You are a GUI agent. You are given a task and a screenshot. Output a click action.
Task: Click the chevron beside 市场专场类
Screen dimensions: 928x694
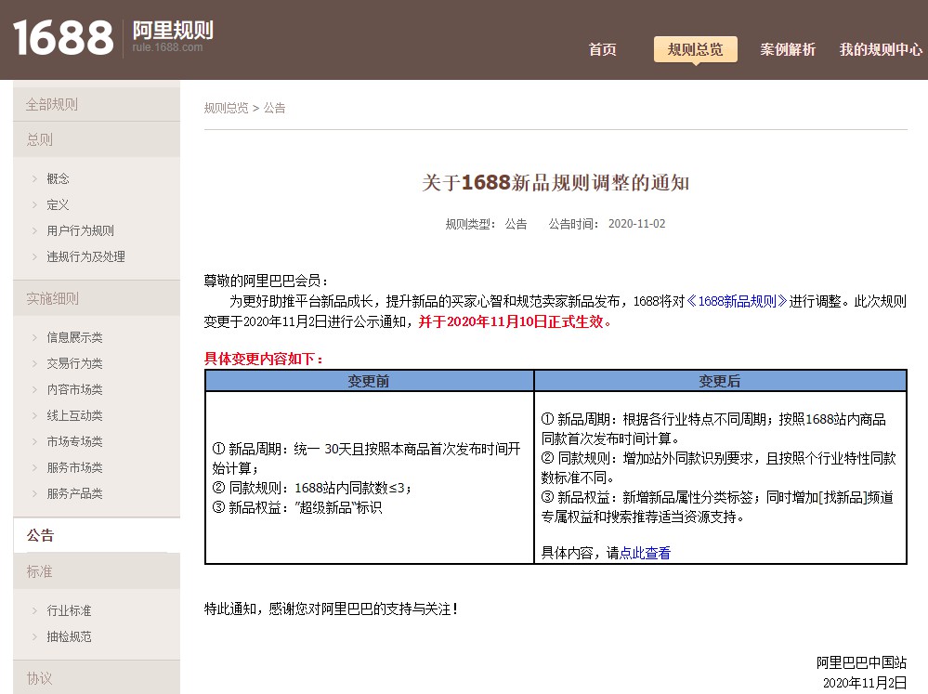coord(34,441)
